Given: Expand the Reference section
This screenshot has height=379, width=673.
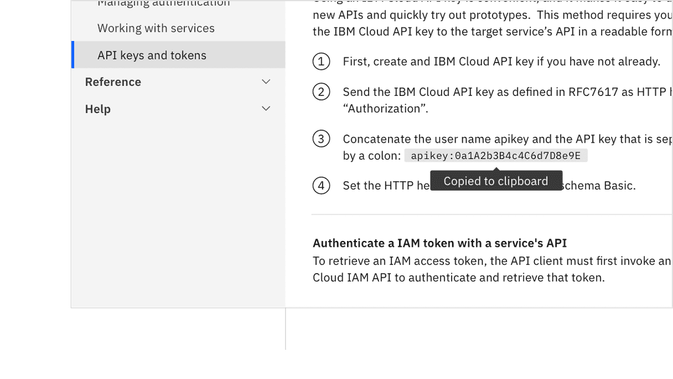Looking at the screenshot, I should click(x=113, y=82).
